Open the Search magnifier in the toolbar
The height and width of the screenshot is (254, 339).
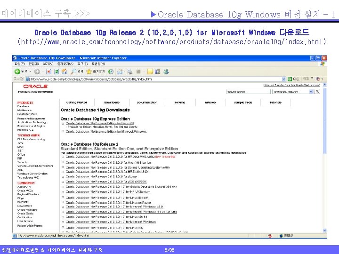coord(73,71)
